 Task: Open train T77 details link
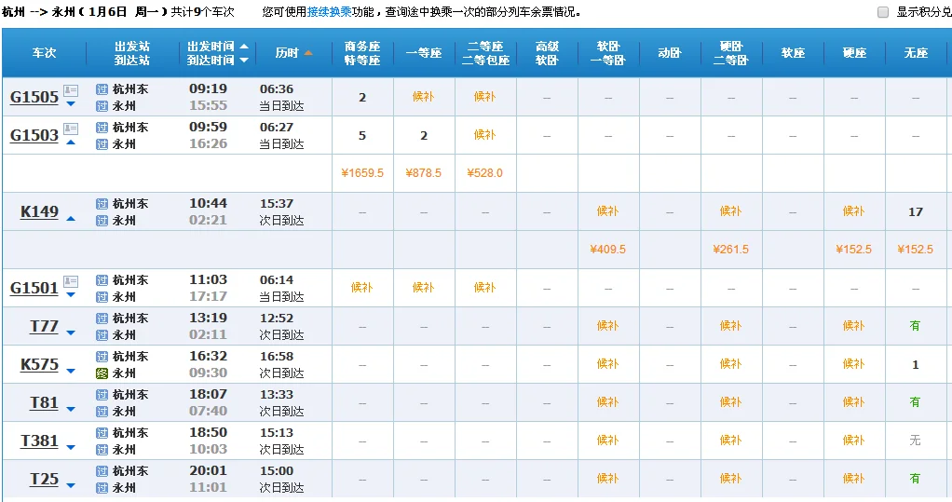click(x=45, y=327)
